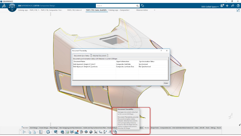Click the check box analysis icon
The image size is (241, 136).
67,132
